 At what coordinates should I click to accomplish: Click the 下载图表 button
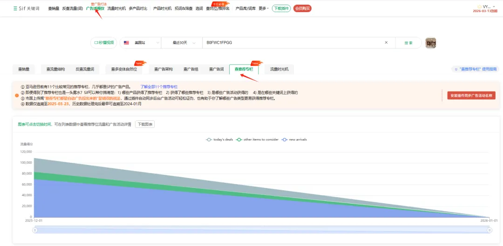[145, 124]
